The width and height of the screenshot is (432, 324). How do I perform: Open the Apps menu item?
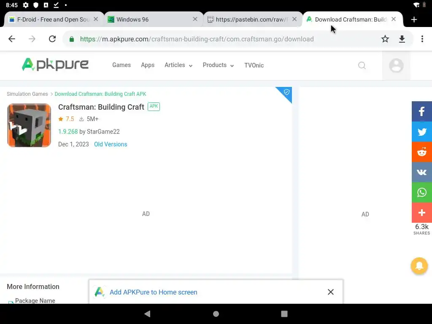[148, 65]
